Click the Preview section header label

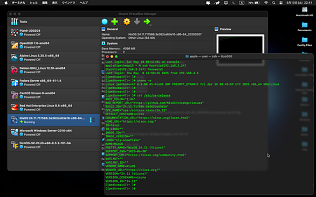[225, 29]
